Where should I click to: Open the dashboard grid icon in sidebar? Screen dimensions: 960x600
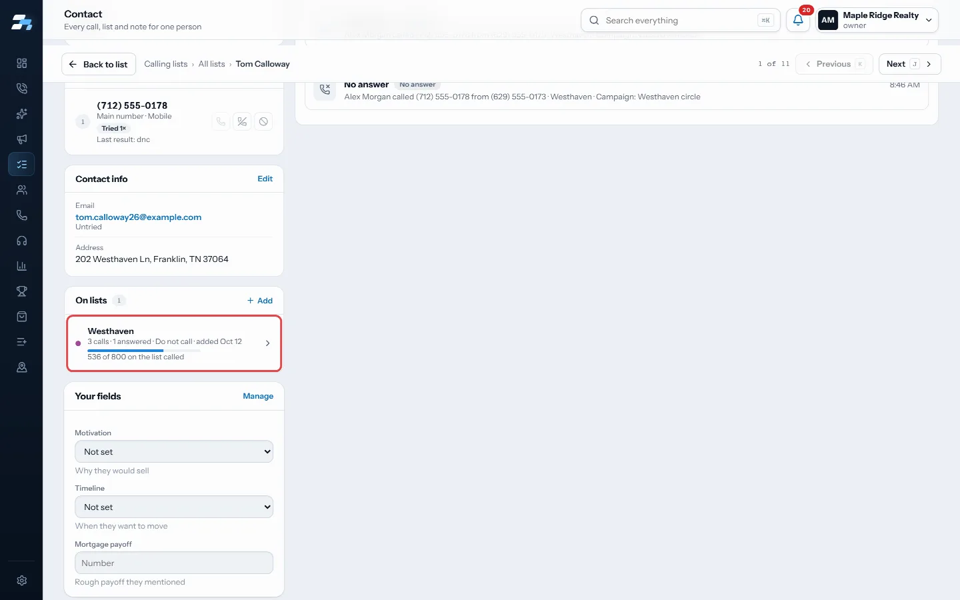[21, 63]
